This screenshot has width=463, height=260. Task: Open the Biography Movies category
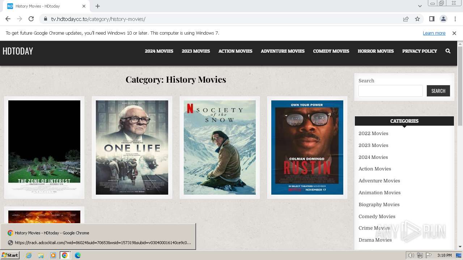[x=379, y=204]
